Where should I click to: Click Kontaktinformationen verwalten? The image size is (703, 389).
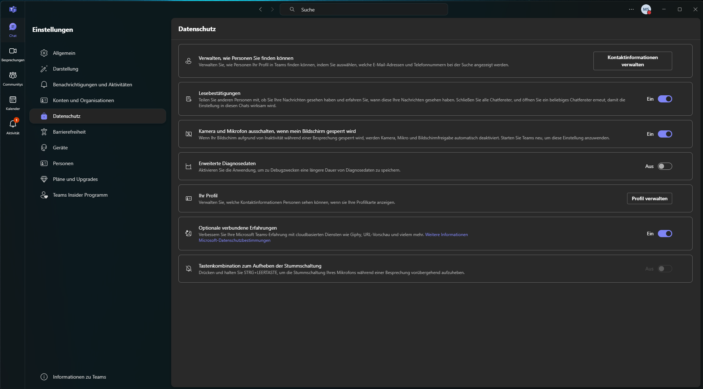tap(632, 61)
